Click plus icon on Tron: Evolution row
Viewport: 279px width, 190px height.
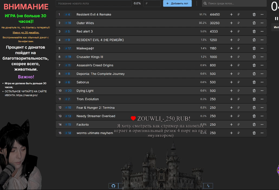tap(231, 99)
